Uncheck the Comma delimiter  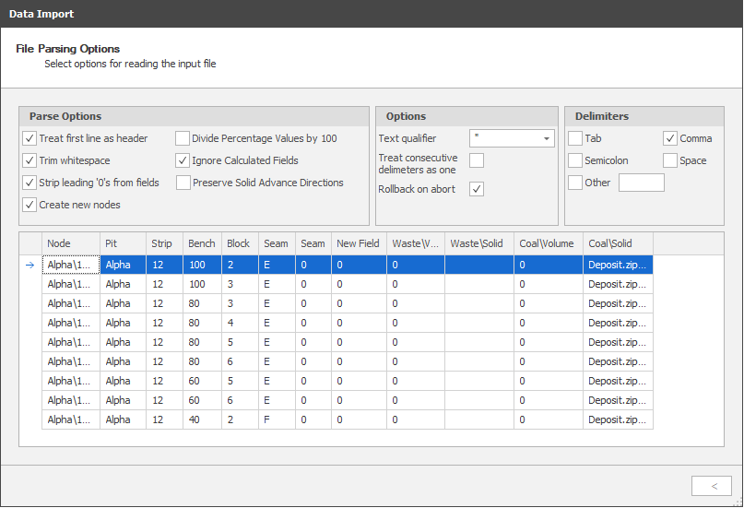670,138
